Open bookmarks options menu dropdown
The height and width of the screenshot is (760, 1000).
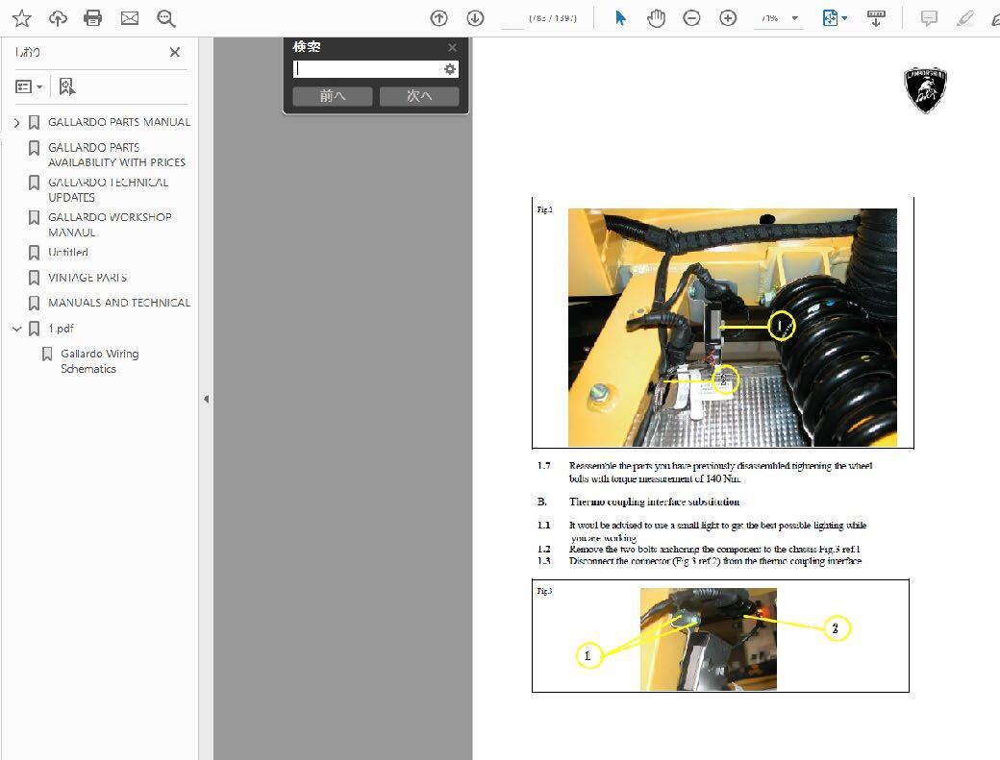(x=29, y=86)
